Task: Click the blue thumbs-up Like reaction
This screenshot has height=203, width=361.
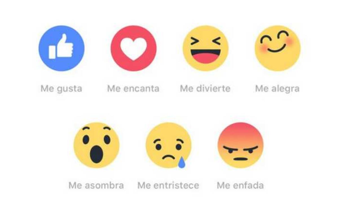Action: [61, 48]
